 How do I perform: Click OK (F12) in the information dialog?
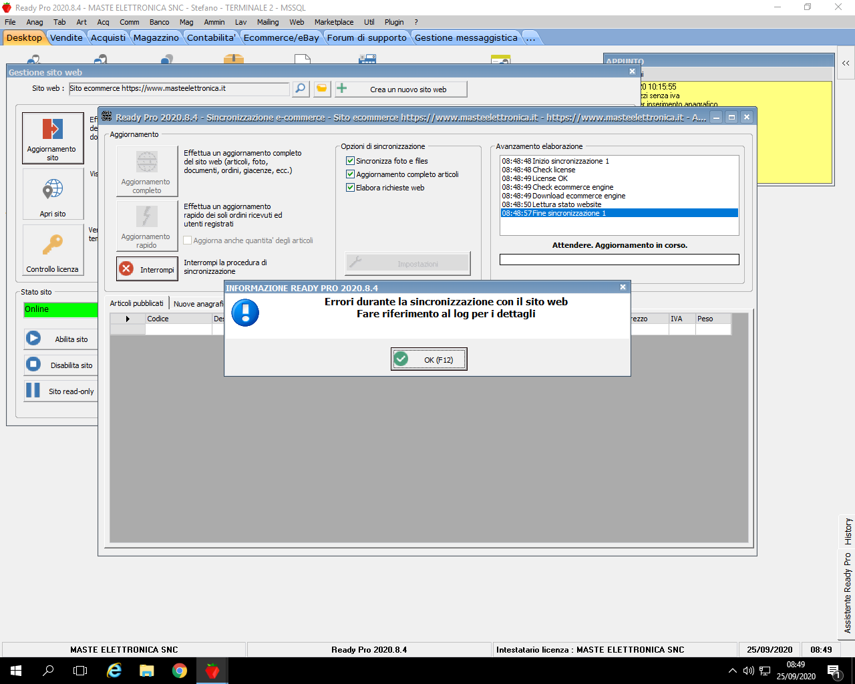pos(429,359)
